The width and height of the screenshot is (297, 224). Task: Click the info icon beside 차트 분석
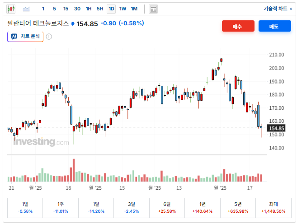[x=49, y=37]
